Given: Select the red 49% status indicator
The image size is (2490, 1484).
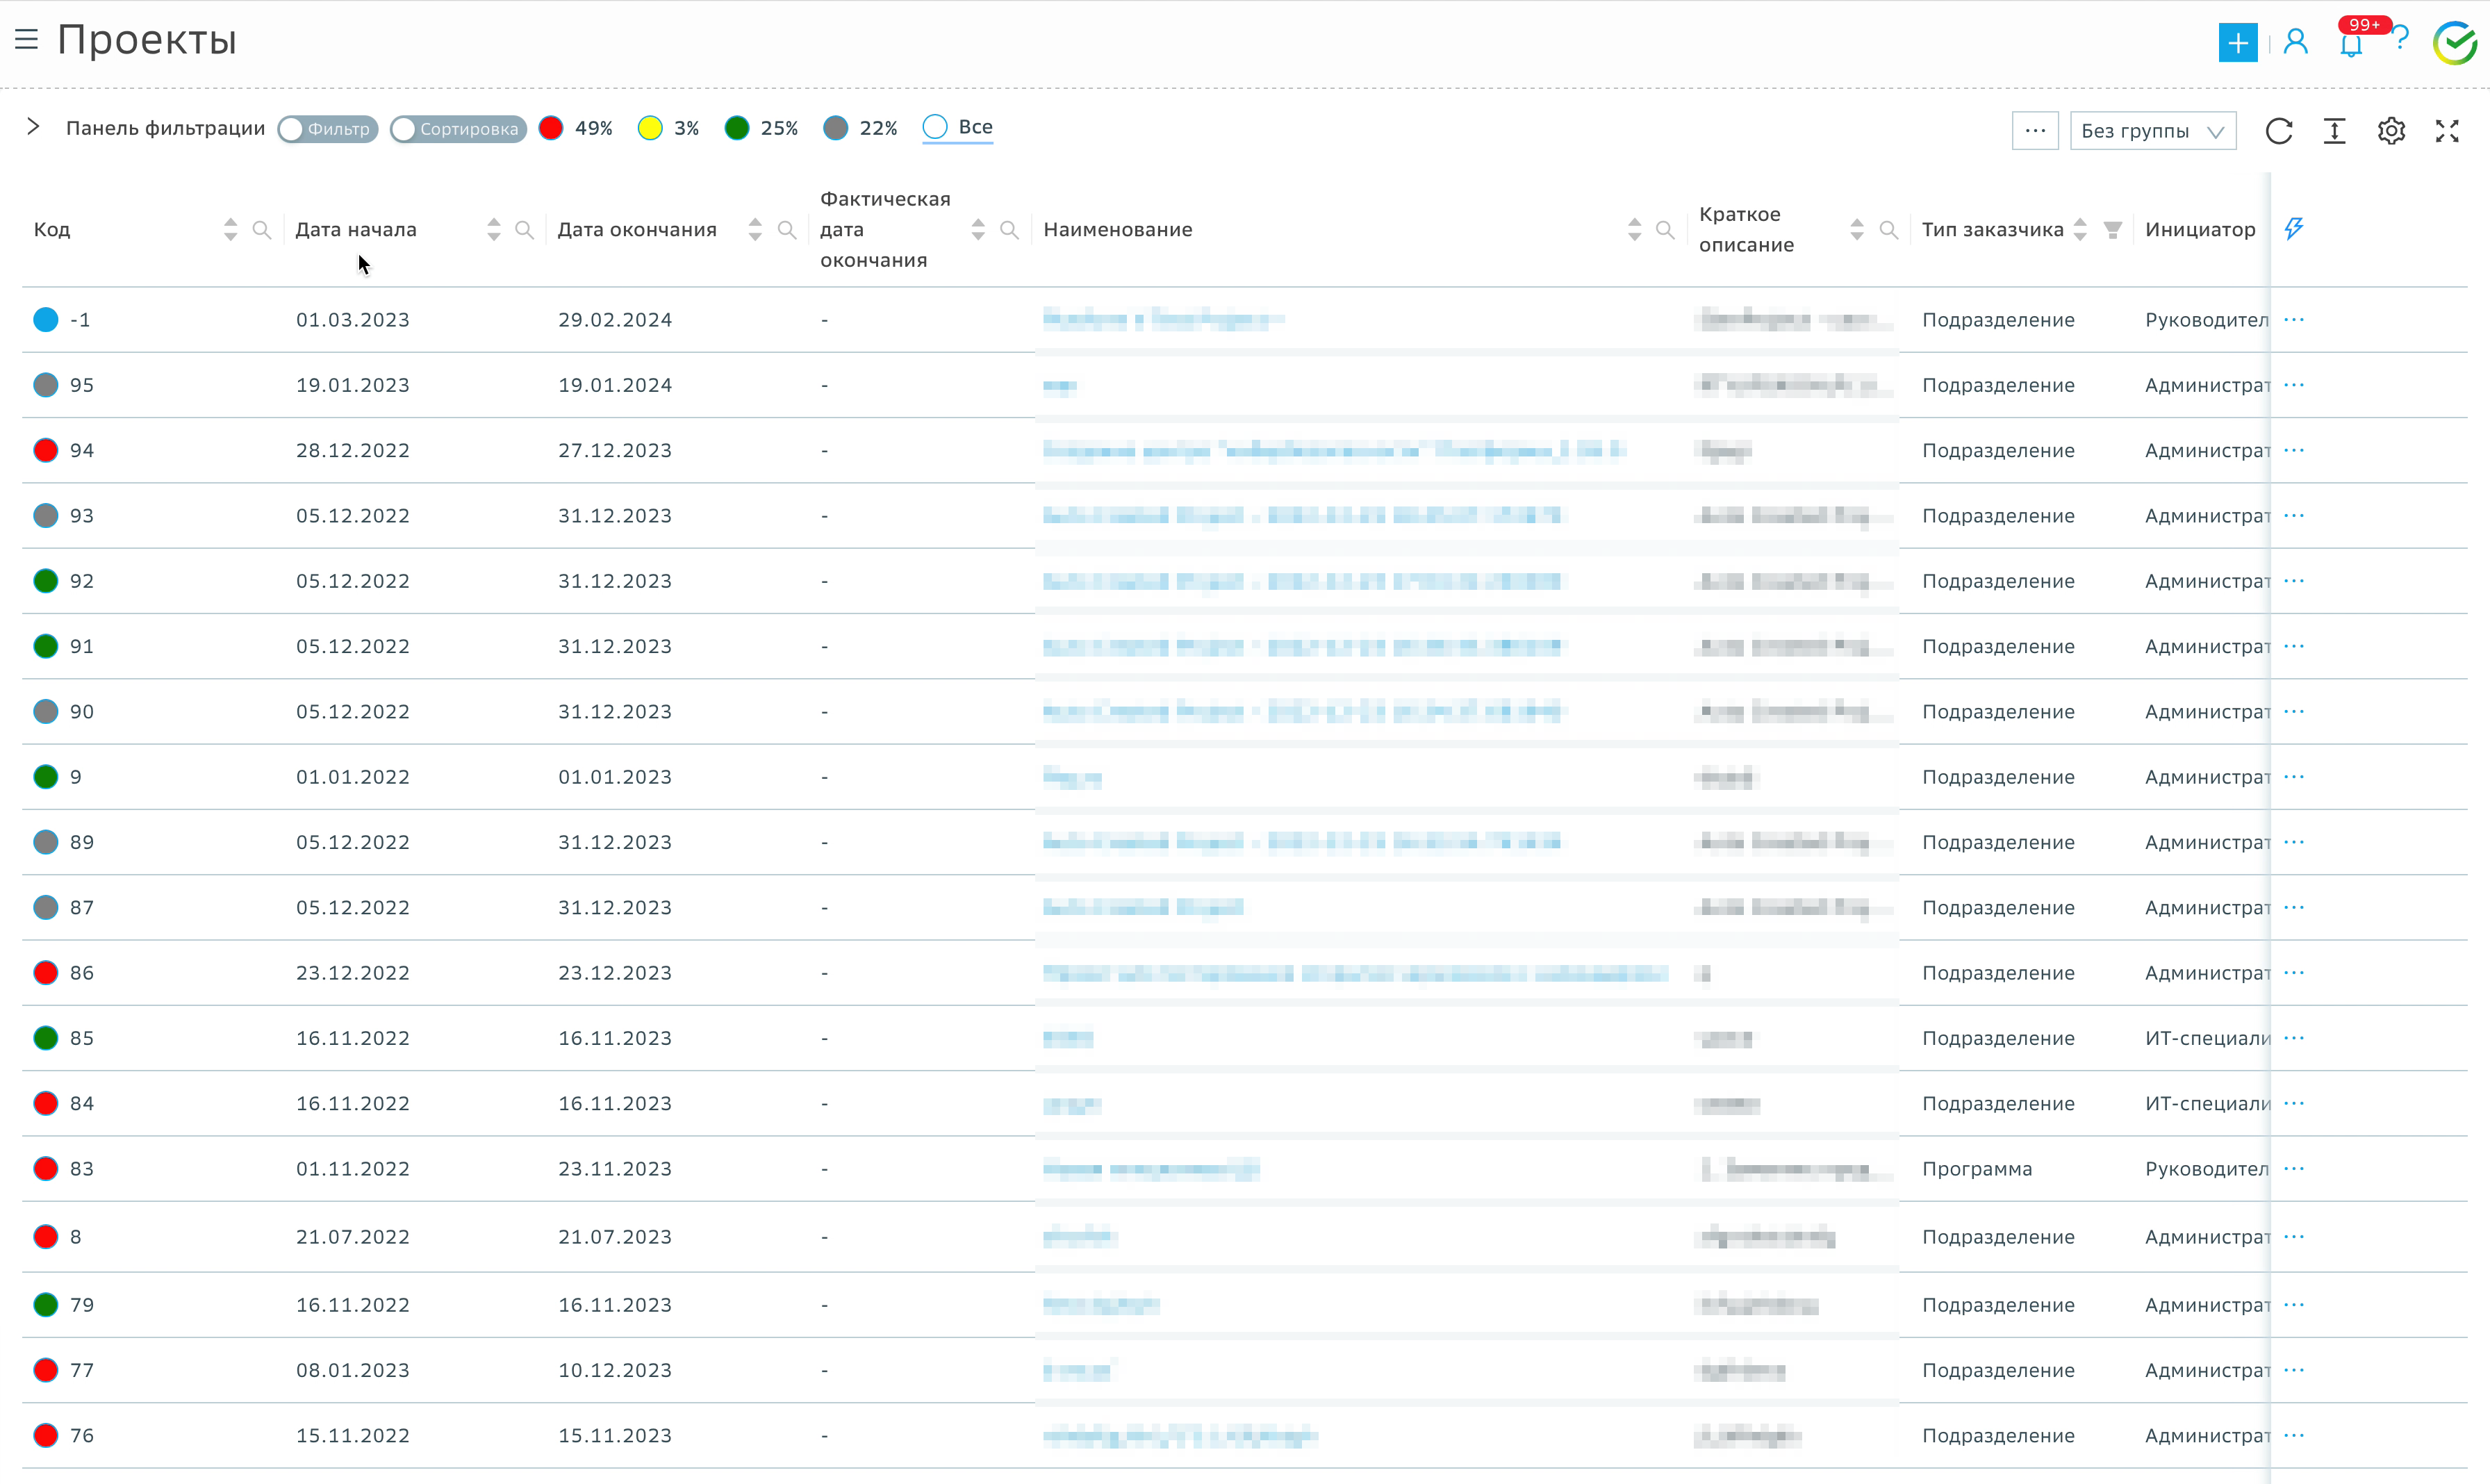Looking at the screenshot, I should 550,127.
